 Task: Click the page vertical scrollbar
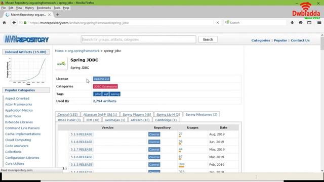tap(322, 103)
